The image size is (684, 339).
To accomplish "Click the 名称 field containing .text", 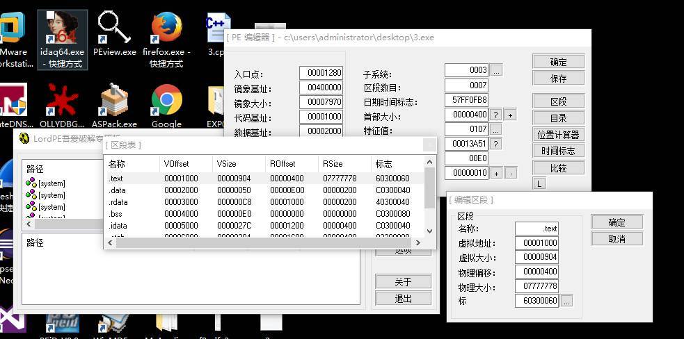I will coord(536,229).
